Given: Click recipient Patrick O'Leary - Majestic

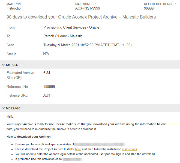Looking at the screenshot, I should tap(63, 36).
